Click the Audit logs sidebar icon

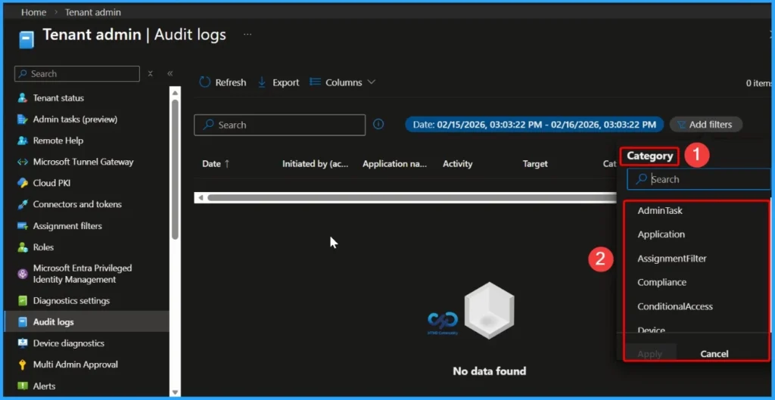click(22, 322)
